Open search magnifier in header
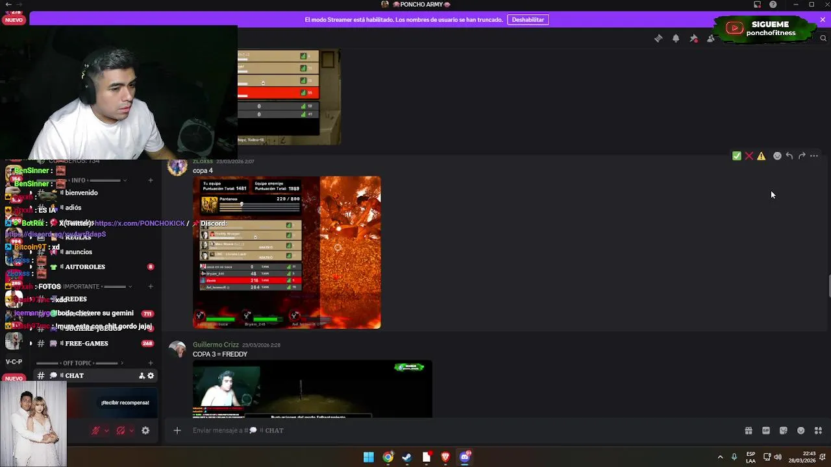 click(823, 38)
